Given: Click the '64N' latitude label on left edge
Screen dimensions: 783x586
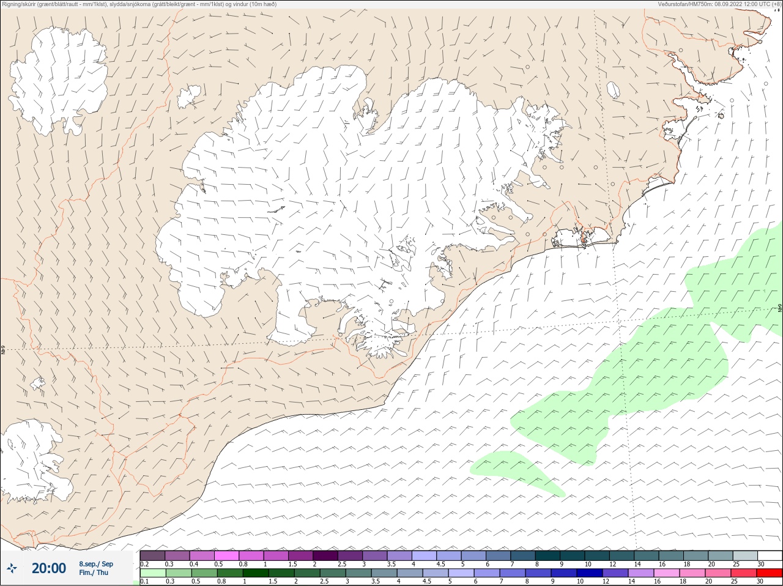Looking at the screenshot, I should 3,351.
